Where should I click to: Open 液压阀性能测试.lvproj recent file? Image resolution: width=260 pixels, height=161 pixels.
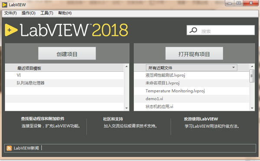pos(165,75)
